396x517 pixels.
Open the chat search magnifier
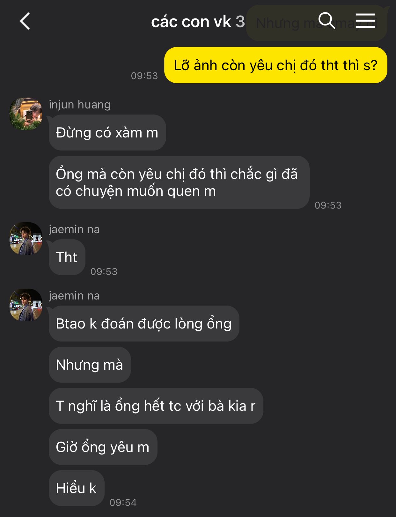[326, 21]
